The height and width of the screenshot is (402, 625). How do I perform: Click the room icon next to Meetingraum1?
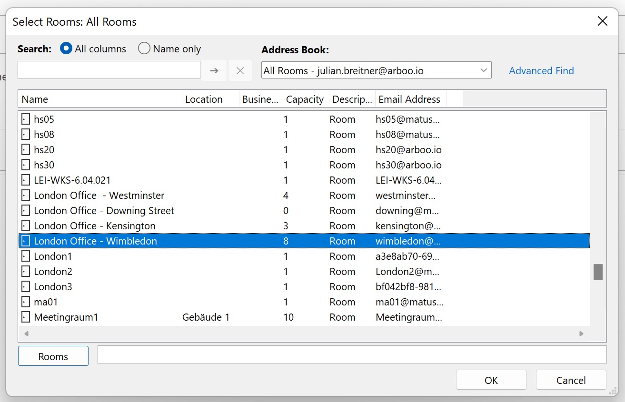[25, 317]
